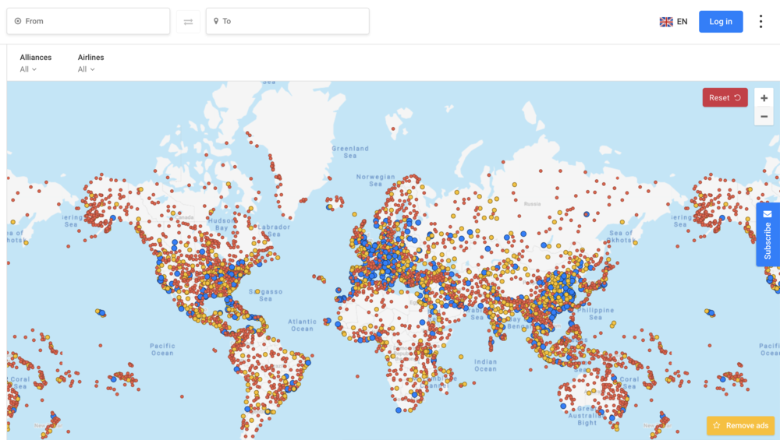Click the target icon in the From field
This screenshot has height=440, width=780.
click(18, 21)
